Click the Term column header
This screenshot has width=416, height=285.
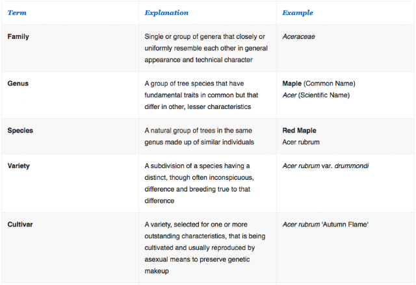[x=17, y=13]
